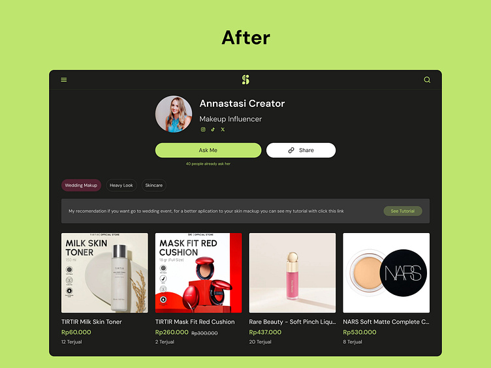Open the Milk Skin Toner product image

point(104,273)
